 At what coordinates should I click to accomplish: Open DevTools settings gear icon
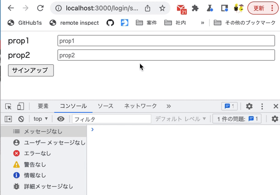point(249,106)
